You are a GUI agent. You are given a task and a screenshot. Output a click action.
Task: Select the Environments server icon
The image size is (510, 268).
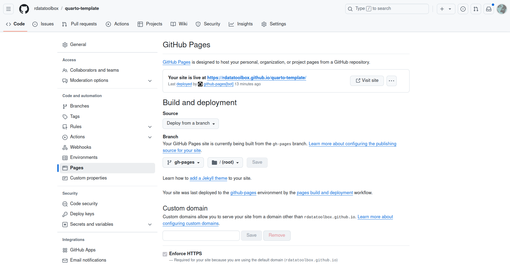[65, 158]
